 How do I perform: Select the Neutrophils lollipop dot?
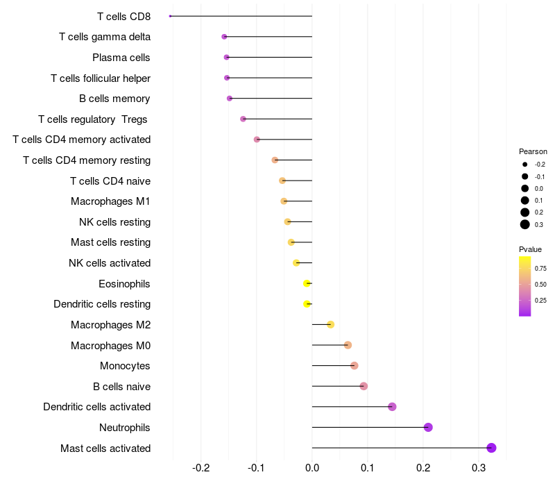[x=428, y=427]
